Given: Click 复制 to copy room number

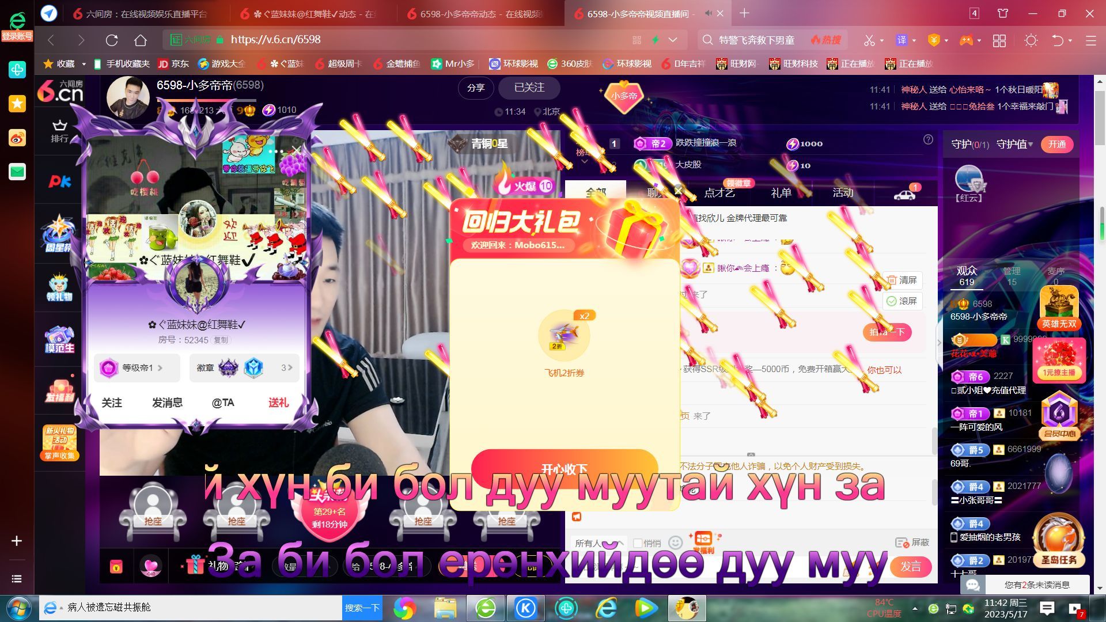Looking at the screenshot, I should 221,340.
